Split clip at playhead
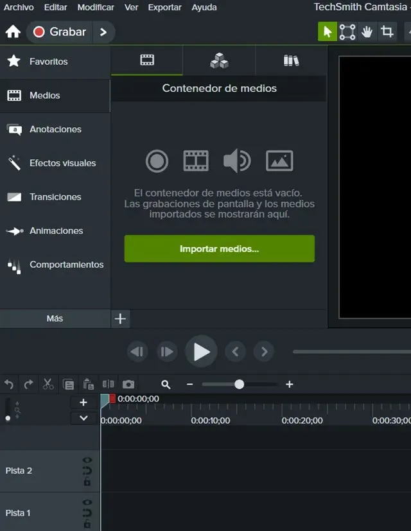Screen dimensions: 411x531 click(108, 385)
